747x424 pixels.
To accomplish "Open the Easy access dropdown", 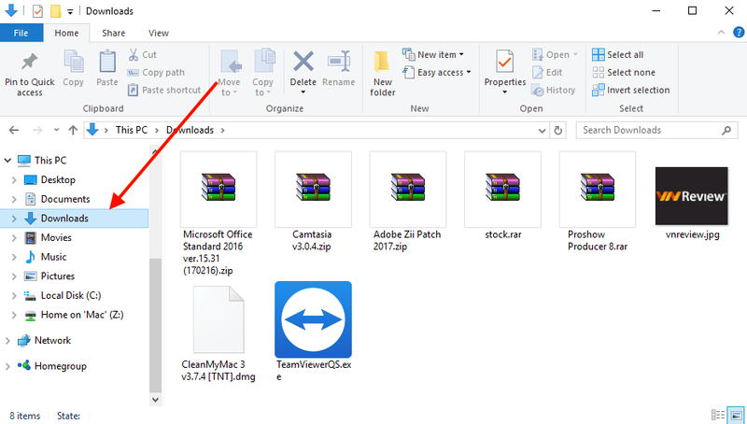I will [x=443, y=73].
